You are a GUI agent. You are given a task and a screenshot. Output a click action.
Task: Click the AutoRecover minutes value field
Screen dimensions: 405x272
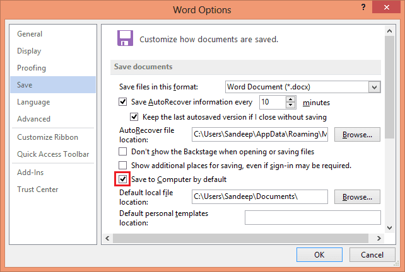tap(273, 102)
